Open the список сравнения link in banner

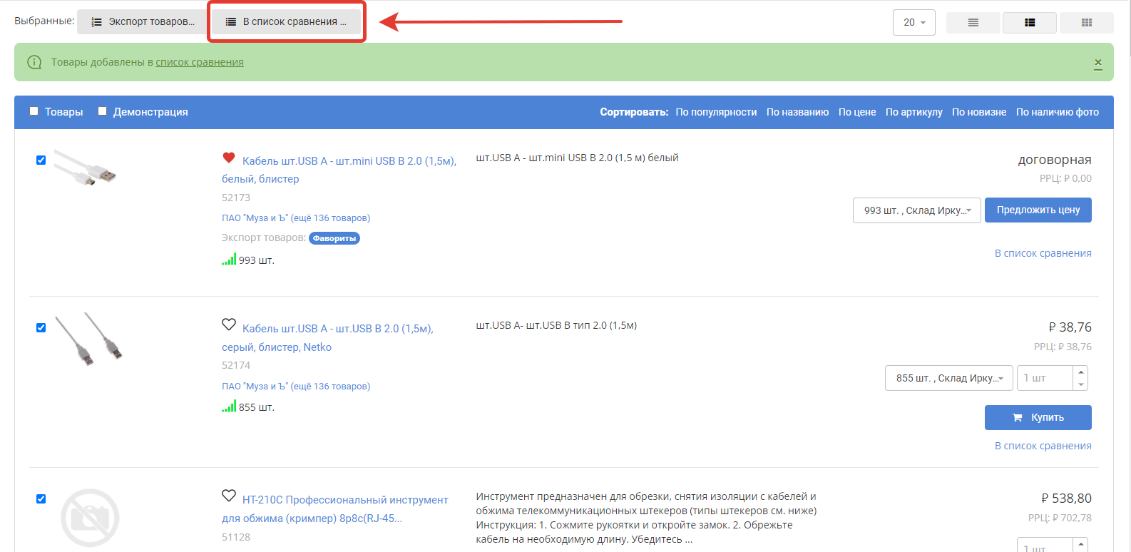(x=200, y=63)
